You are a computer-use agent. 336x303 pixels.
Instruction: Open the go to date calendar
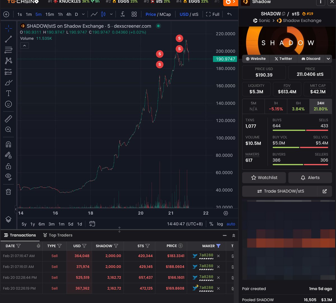coord(92,224)
